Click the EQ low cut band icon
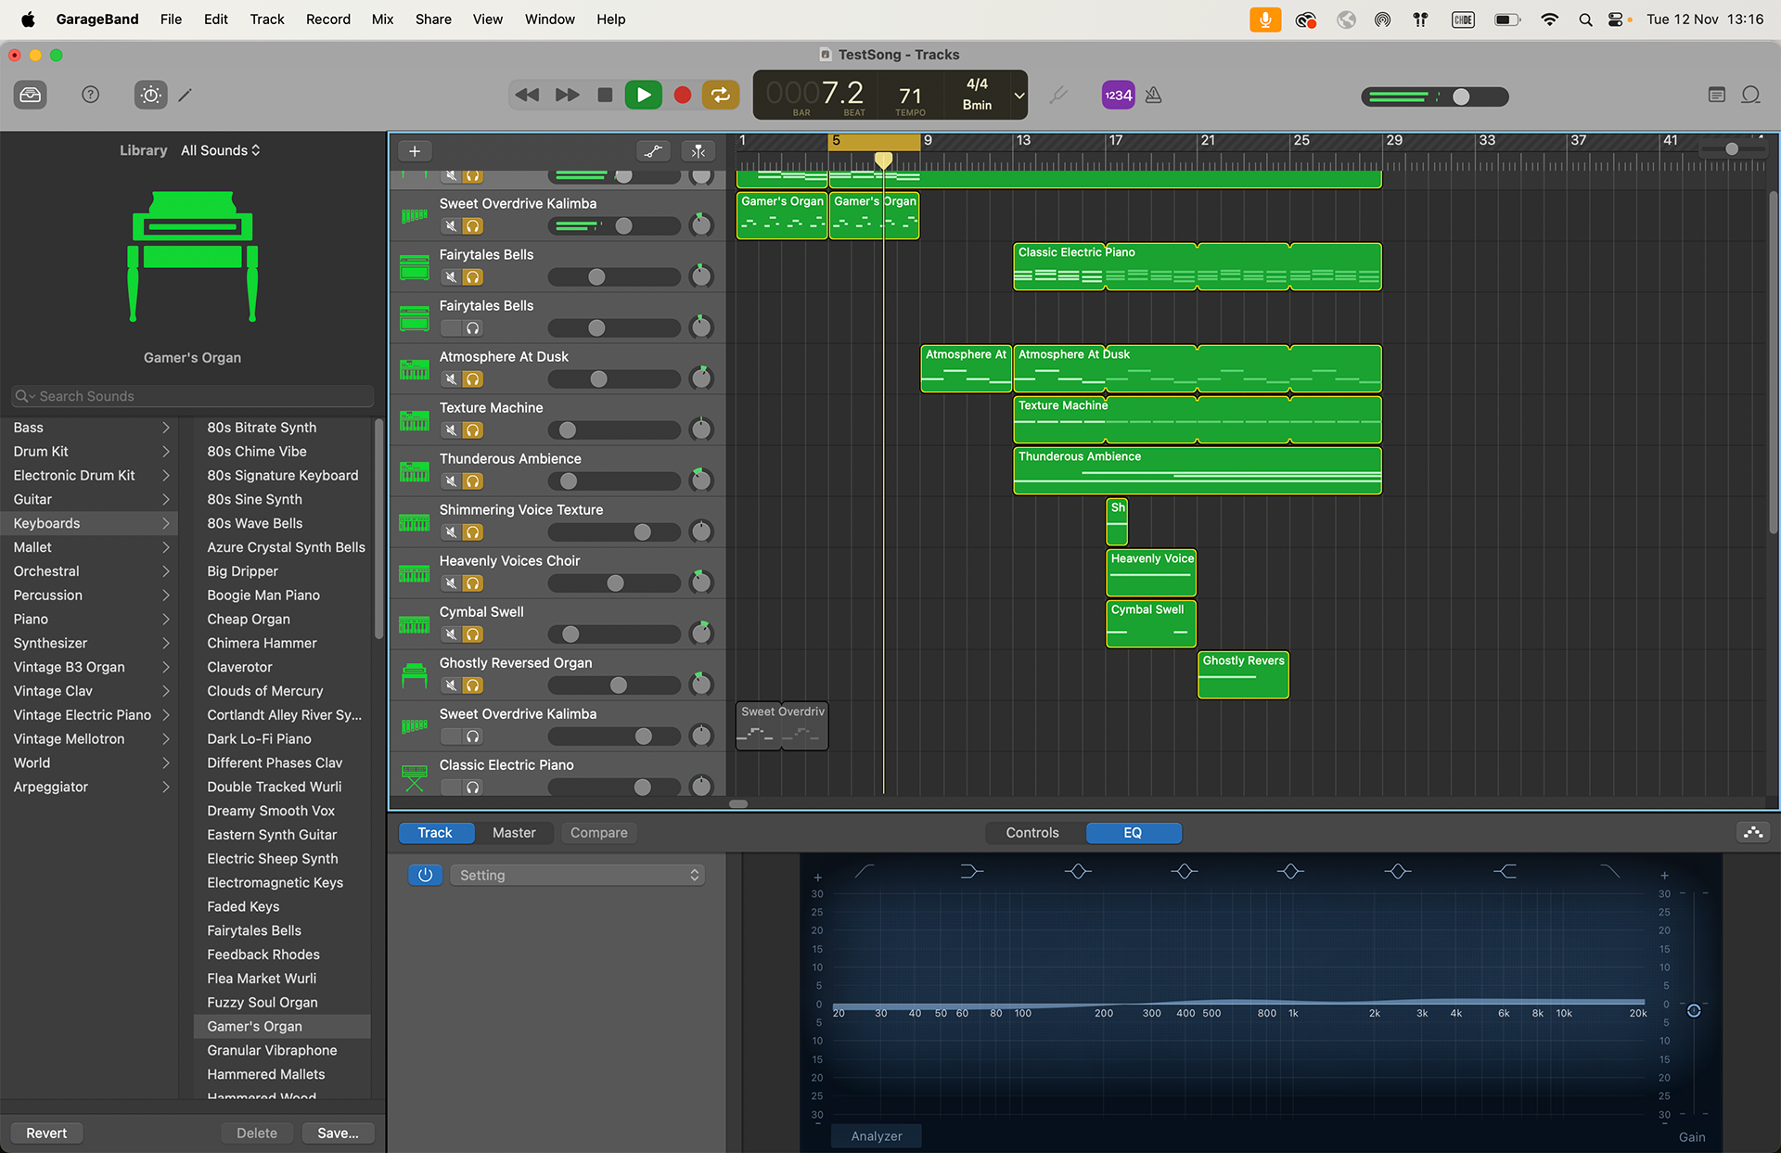This screenshot has width=1781, height=1153. point(865,871)
